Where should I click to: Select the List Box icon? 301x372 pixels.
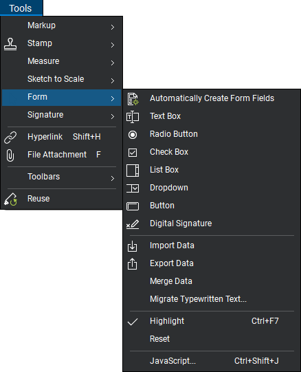tap(133, 171)
